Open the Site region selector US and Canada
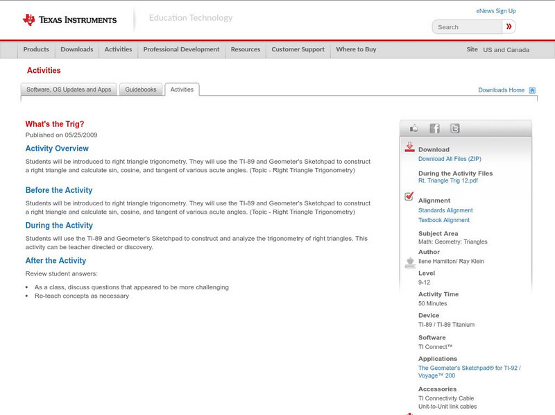The image size is (555, 415). click(506, 50)
